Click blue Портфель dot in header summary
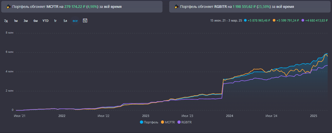The image size is (332, 133). pos(245,20)
